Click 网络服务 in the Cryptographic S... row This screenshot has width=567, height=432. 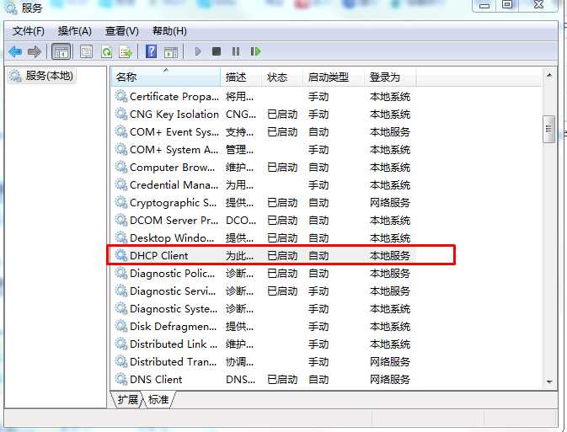pos(390,202)
